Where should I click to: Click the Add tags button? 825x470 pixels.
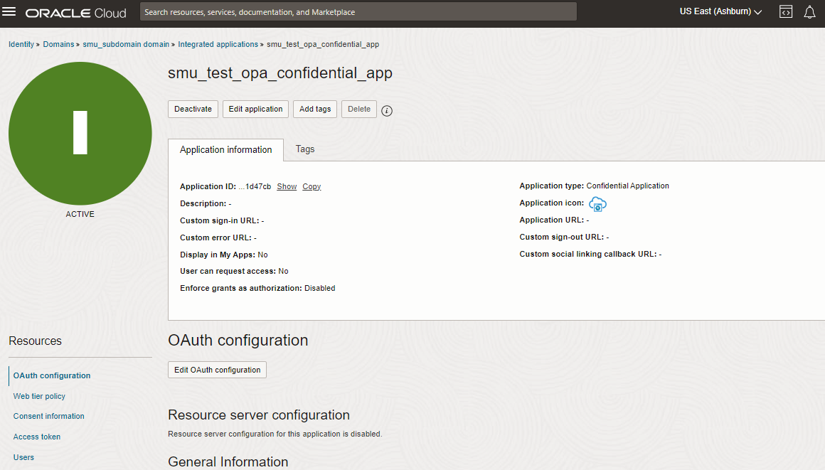315,109
